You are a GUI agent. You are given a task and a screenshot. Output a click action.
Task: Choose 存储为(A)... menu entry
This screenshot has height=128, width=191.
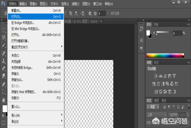point(36,80)
